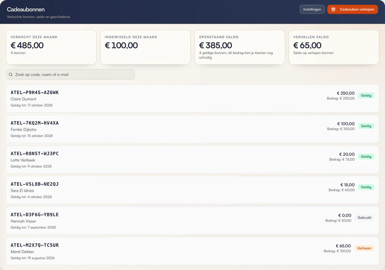Select customer name Sara El Idrissi
Image resolution: width=385 pixels, height=270 pixels.
tap(22, 191)
